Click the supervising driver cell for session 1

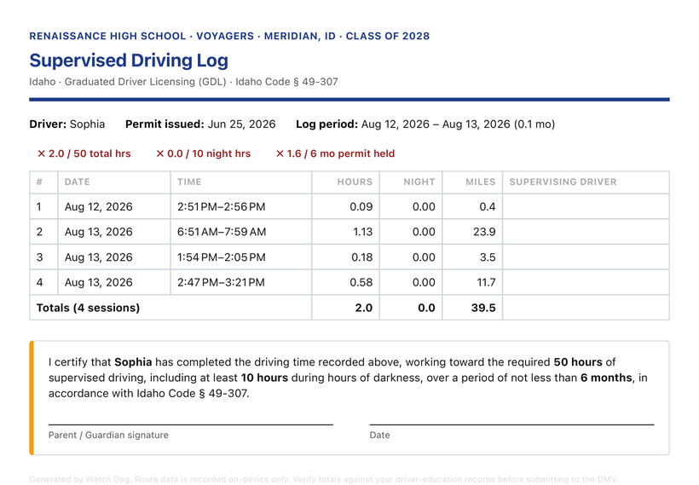[586, 206]
